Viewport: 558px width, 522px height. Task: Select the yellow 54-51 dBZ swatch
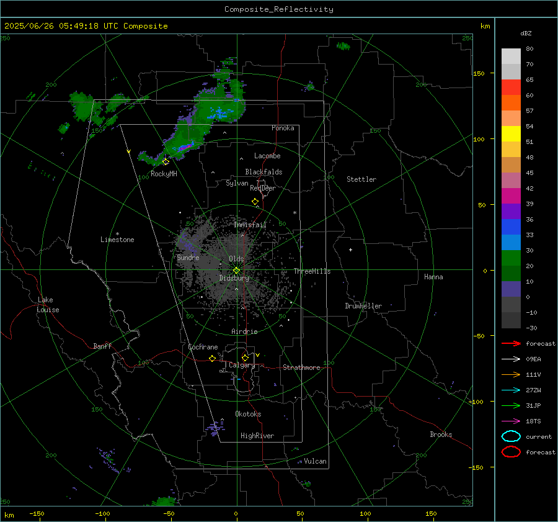click(511, 133)
